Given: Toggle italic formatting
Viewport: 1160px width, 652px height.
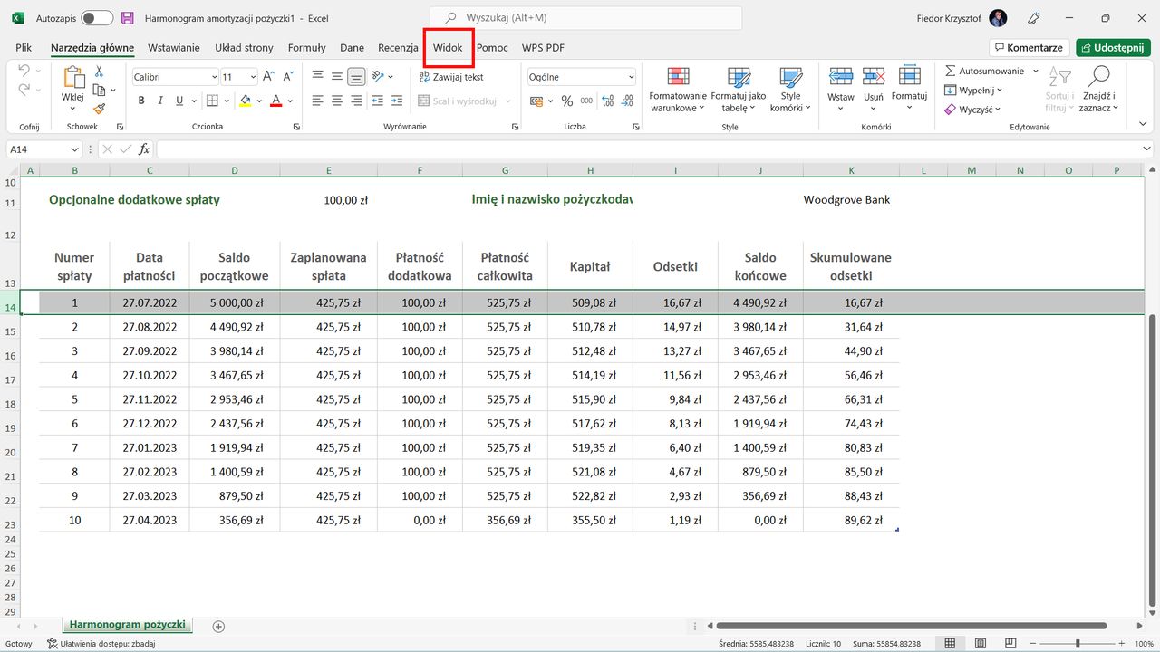Looking at the screenshot, I should 159,101.
